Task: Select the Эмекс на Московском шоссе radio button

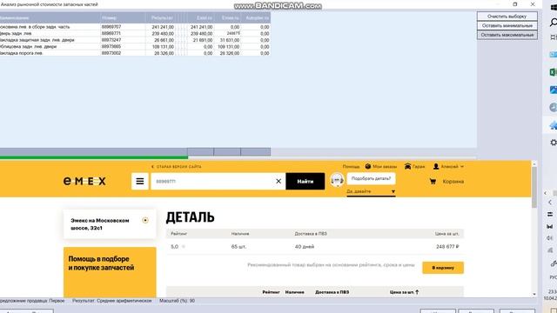Action: [145, 220]
